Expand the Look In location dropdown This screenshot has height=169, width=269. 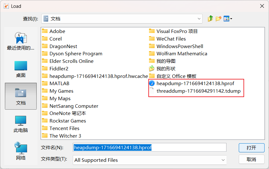click(199, 19)
